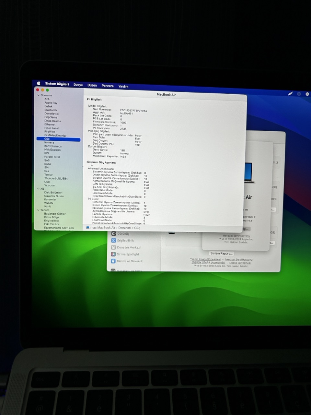Click the Devir Sayısı value 135
This screenshot has width=311, height=415.
click(122, 150)
